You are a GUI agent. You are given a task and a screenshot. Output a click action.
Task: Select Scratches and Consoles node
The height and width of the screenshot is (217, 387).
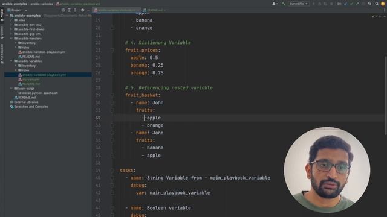29,107
